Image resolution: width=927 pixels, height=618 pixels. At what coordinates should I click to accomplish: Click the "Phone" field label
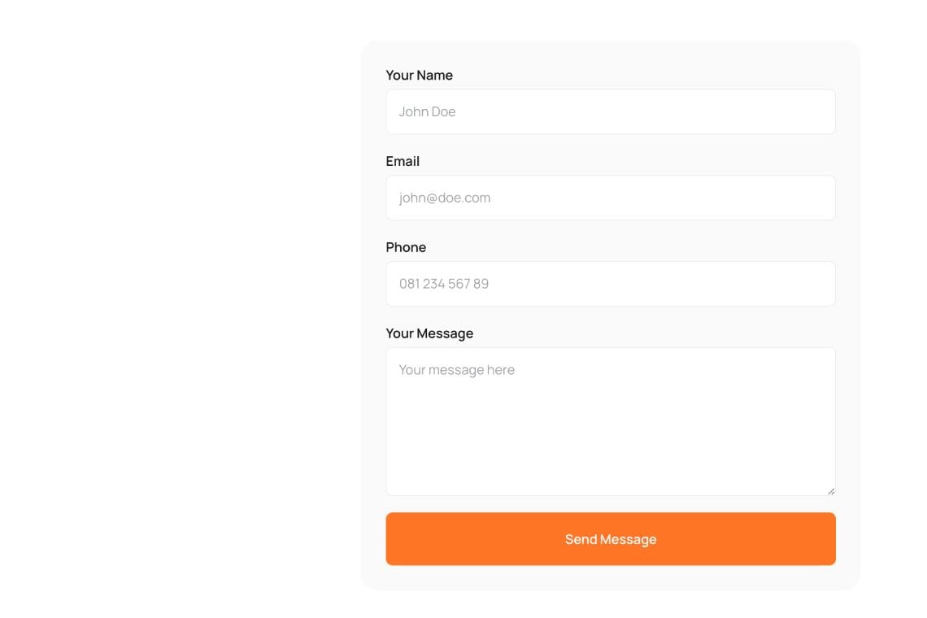(406, 247)
